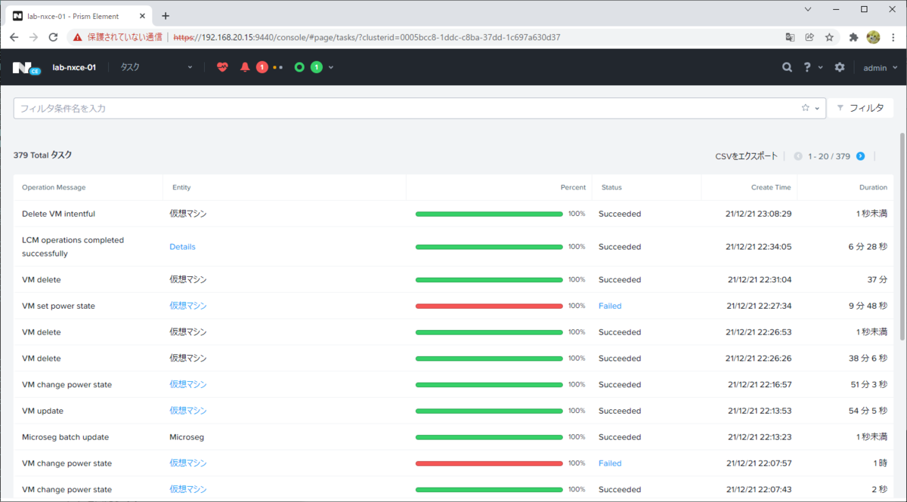Sort by Create Time column header
This screenshot has height=502, width=907.
(771, 187)
